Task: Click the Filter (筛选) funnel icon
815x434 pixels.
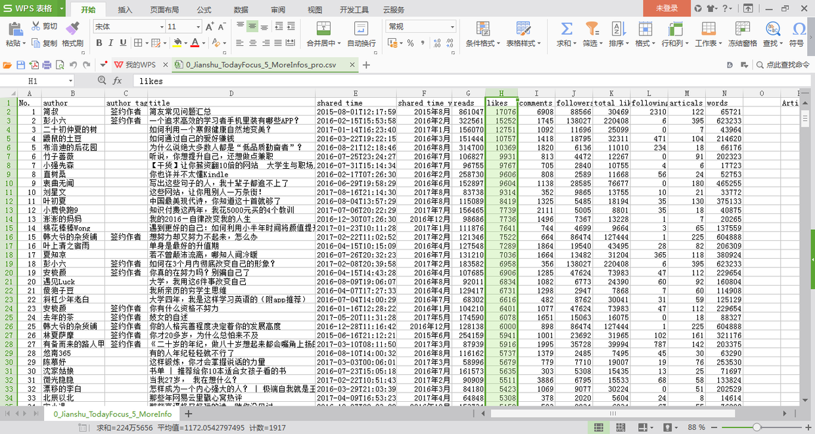Action: click(592, 28)
